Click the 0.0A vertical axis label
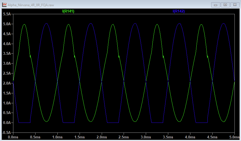This screenshot has height=141, width=241. coord(7,123)
